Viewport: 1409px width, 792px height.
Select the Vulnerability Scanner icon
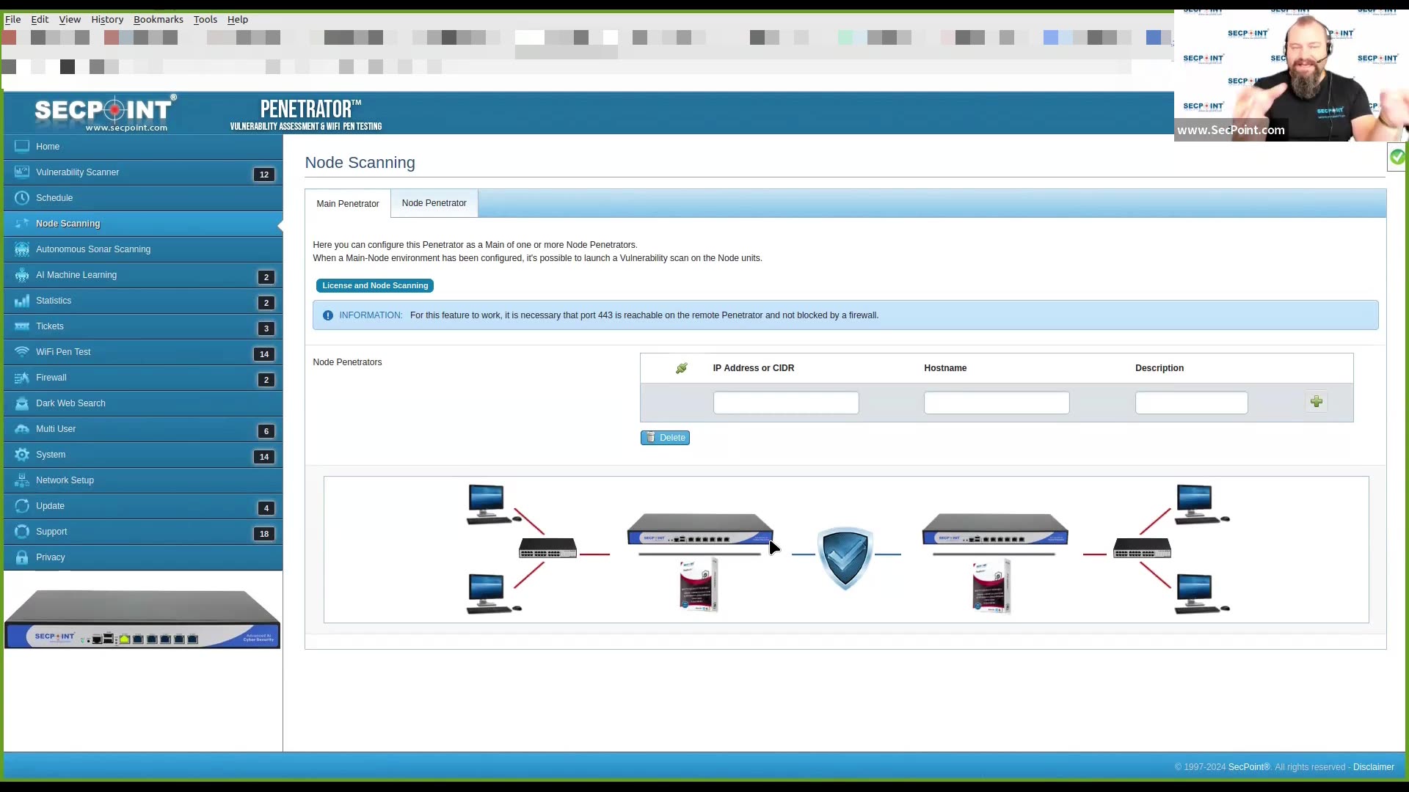click(x=22, y=172)
